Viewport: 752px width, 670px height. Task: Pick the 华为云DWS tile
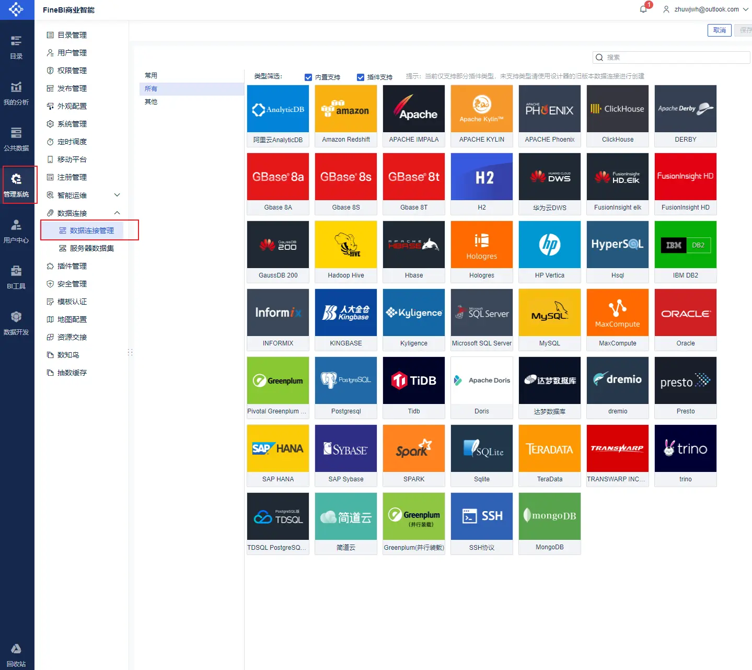tap(550, 183)
